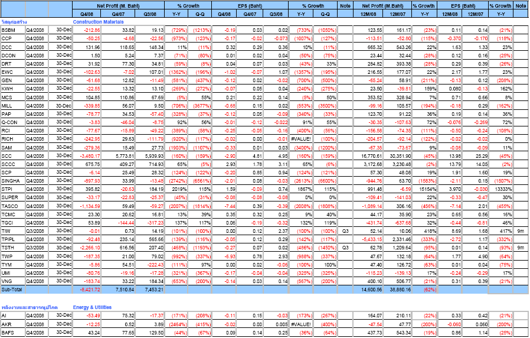
Task: Select the first Note column header
Action: coord(345,6)
